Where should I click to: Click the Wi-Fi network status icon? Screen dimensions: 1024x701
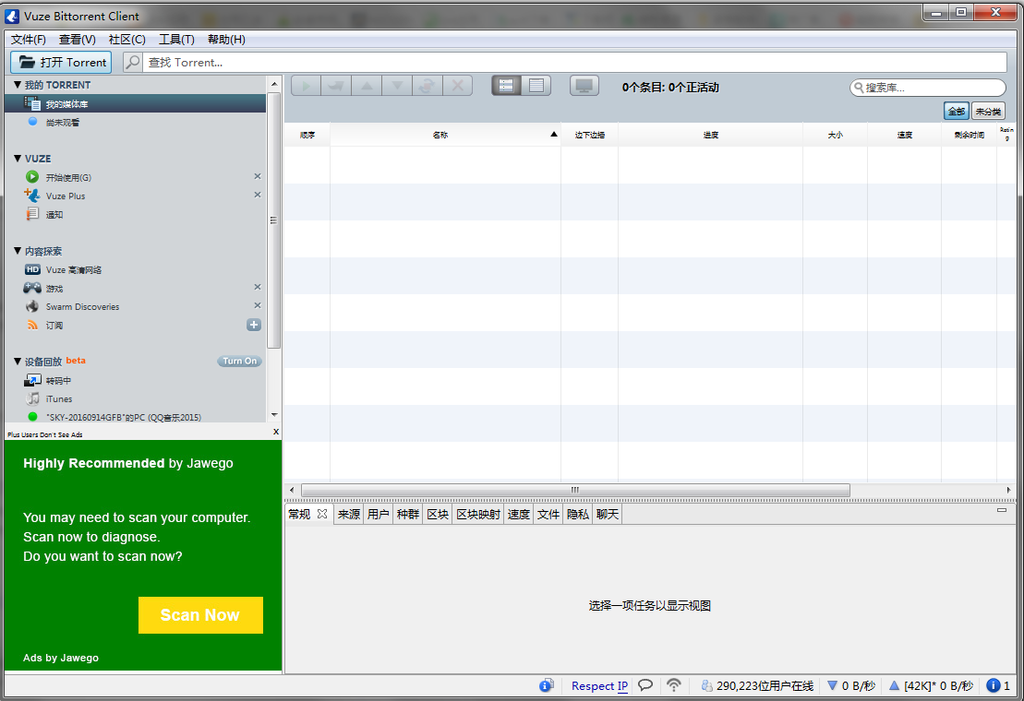[x=674, y=685]
